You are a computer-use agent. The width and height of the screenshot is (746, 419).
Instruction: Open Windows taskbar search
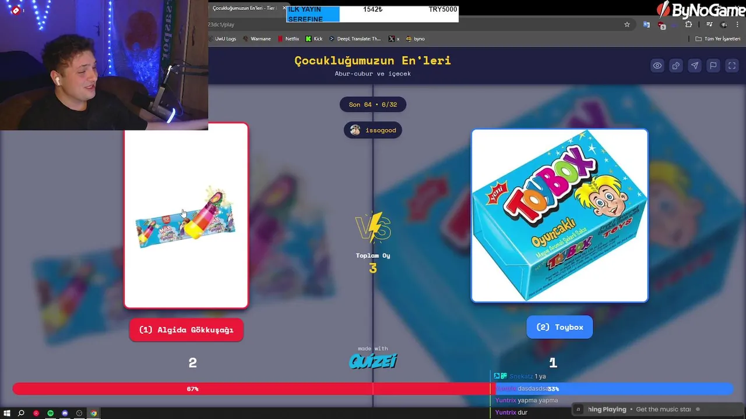click(21, 413)
